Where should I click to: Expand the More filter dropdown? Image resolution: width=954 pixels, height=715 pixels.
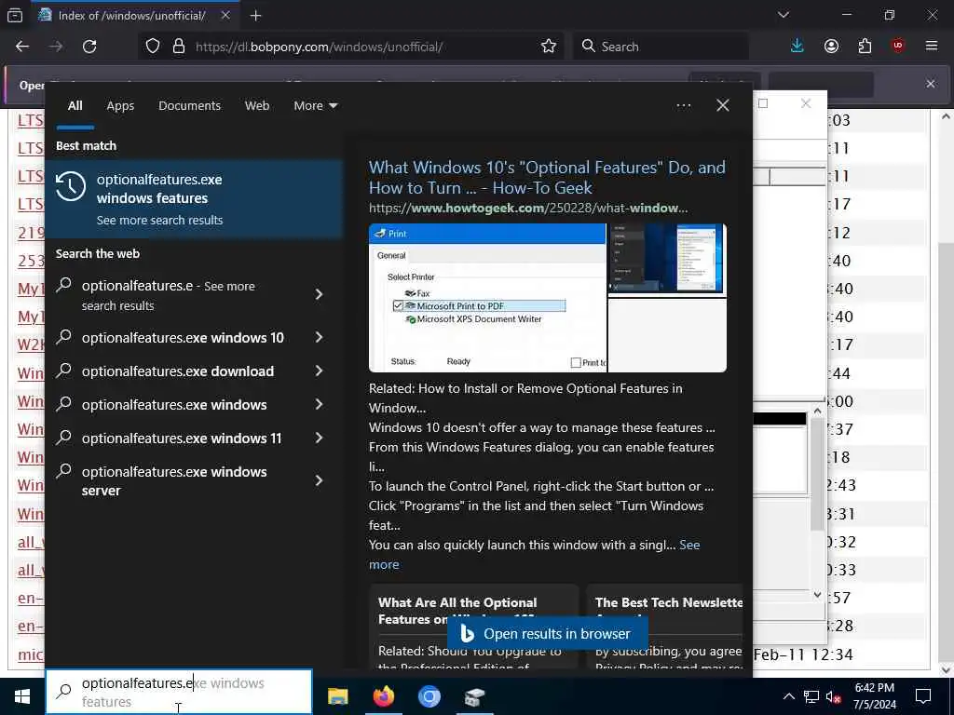point(315,106)
